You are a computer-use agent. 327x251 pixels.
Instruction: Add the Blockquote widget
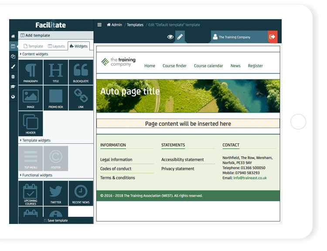tap(81, 72)
